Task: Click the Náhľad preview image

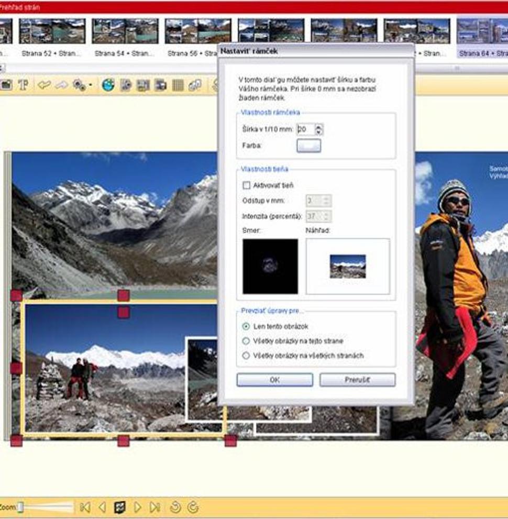Action: pos(348,267)
